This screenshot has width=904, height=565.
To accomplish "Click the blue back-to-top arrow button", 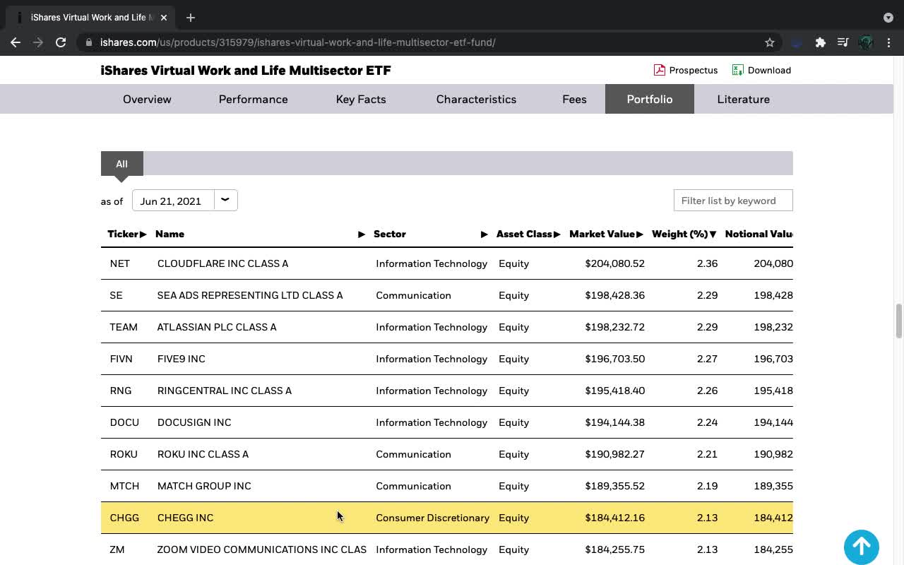I will tap(862, 547).
